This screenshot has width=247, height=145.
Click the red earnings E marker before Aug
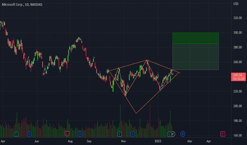(67, 134)
